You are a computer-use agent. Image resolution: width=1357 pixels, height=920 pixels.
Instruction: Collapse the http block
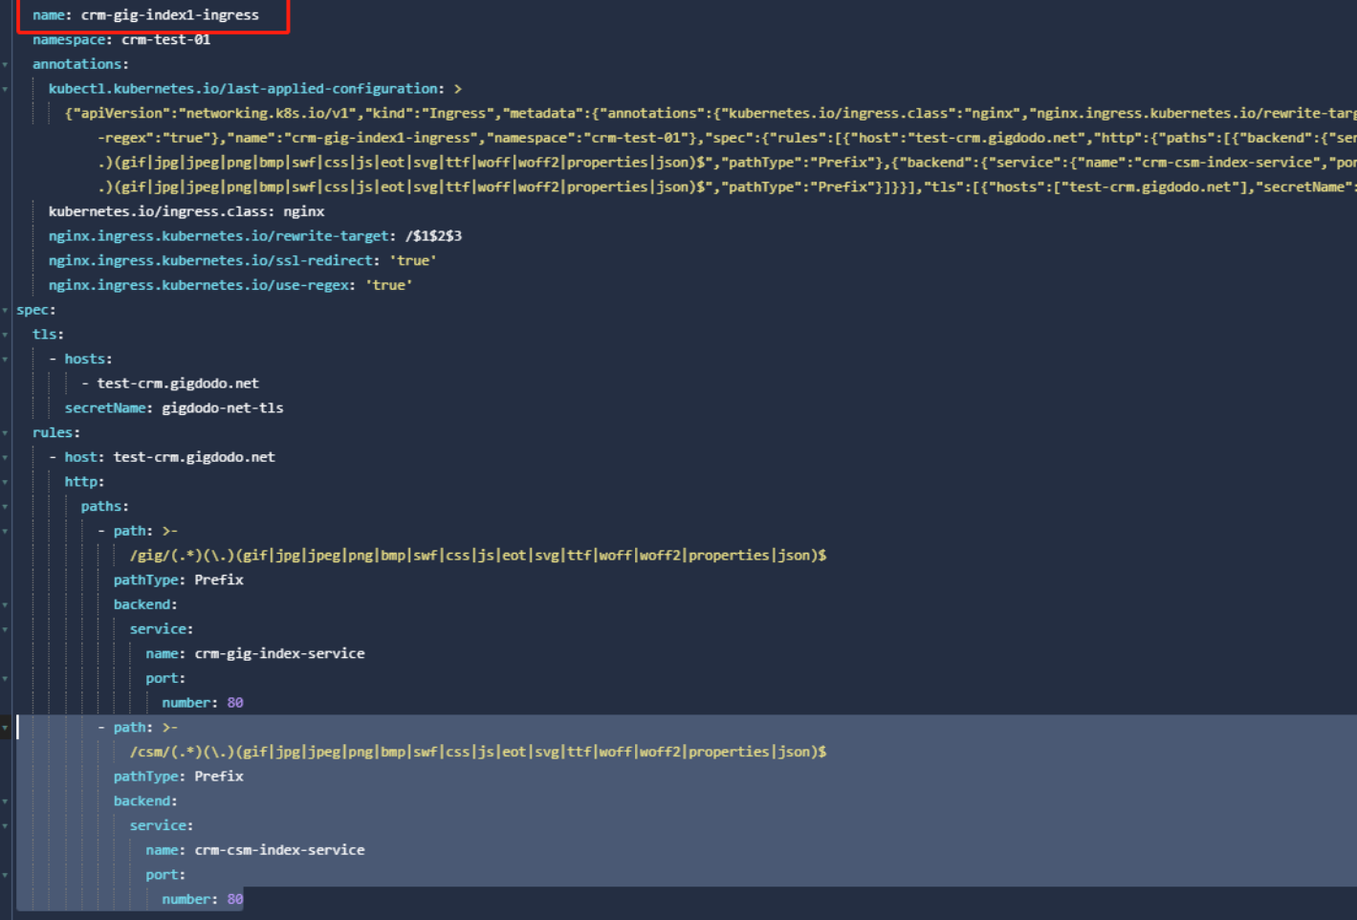(x=6, y=482)
